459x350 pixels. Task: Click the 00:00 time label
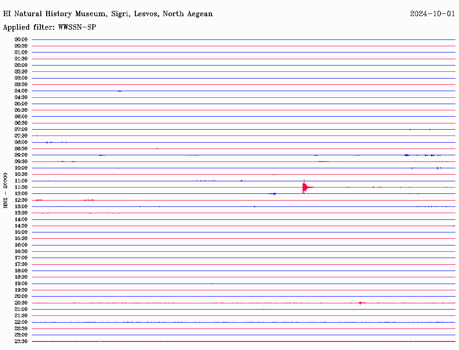click(21, 39)
